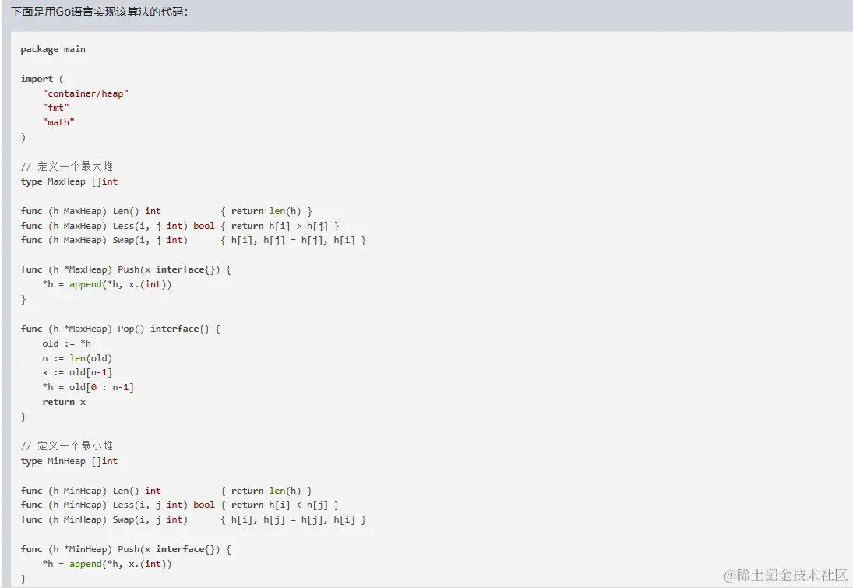Click the "import (" line
The width and height of the screenshot is (853, 588).
coord(42,79)
